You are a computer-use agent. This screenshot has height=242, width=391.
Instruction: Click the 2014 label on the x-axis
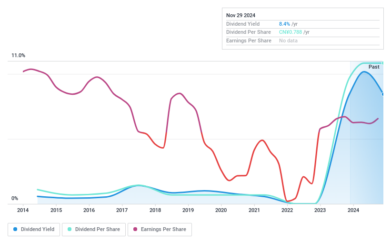point(23,210)
